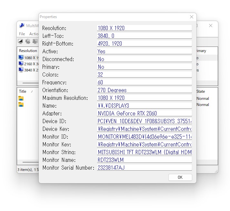
Task: Click the MultiMonitorTool app icon in title bar
Action: [x=22, y=26]
